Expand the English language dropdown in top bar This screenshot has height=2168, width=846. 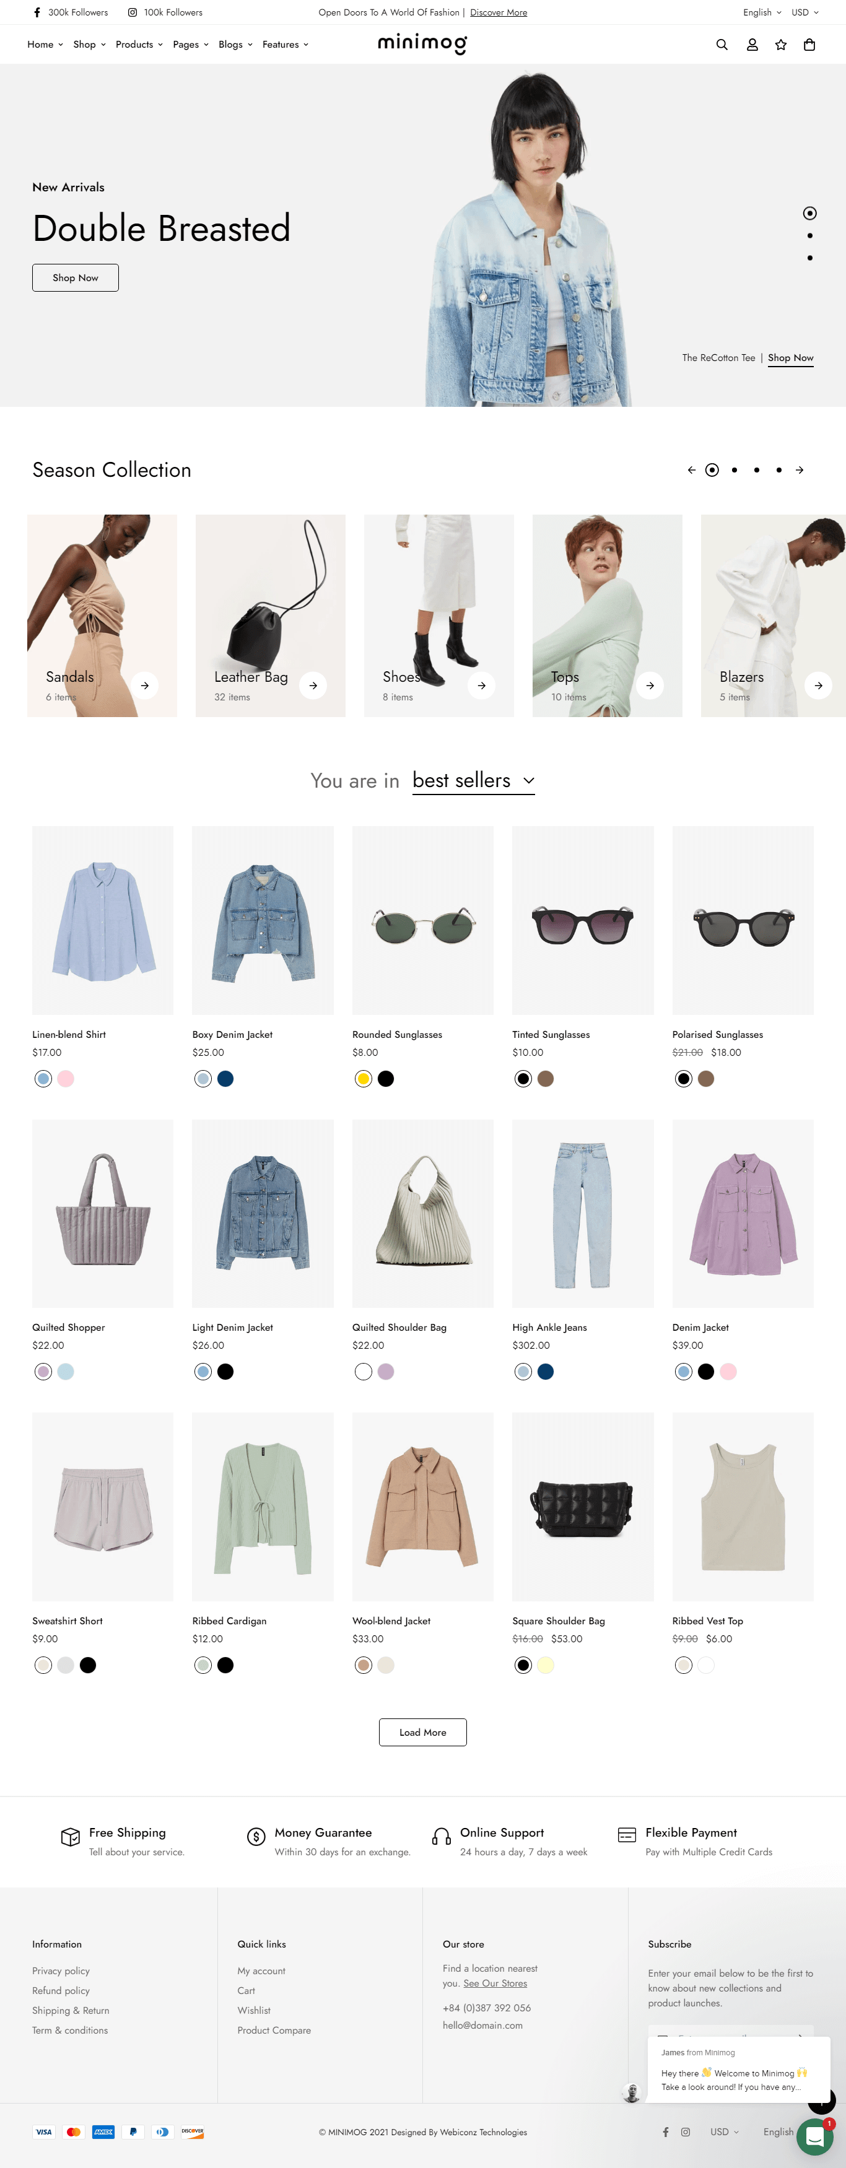(762, 12)
